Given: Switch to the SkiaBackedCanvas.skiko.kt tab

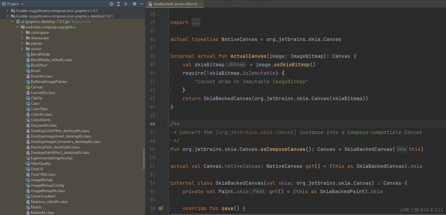Looking at the screenshot, I should pos(175,4).
